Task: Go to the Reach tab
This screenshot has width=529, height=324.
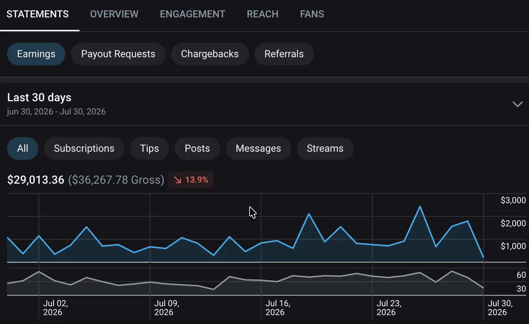Action: click(262, 14)
